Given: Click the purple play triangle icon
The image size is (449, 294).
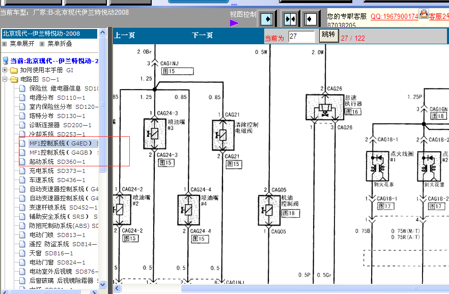Looking at the screenshot, I should pos(234,23).
